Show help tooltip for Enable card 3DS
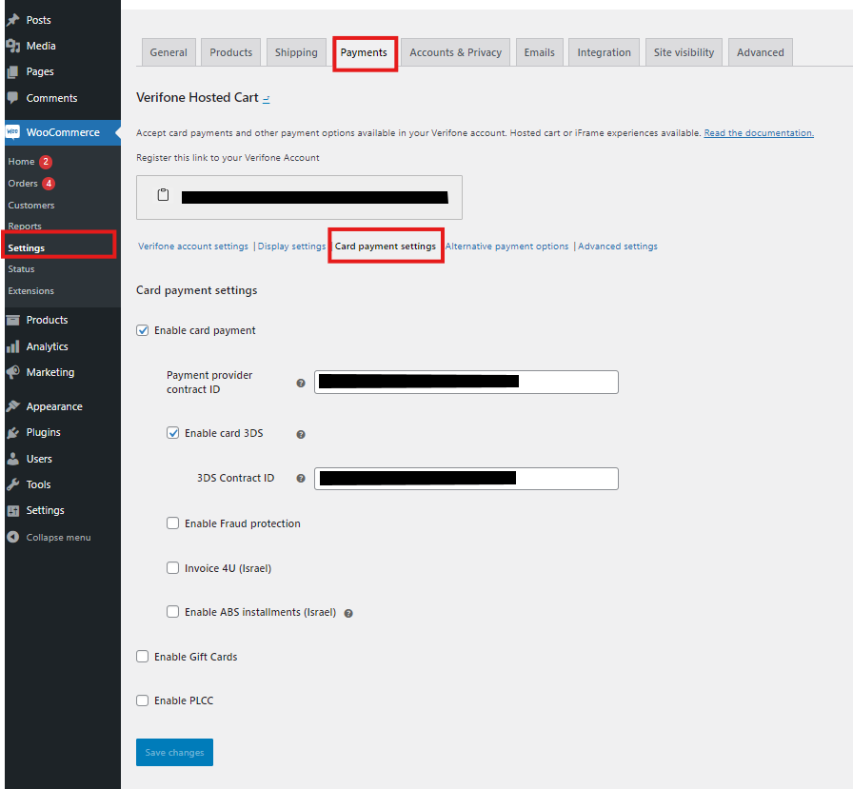853x789 pixels. [x=301, y=434]
